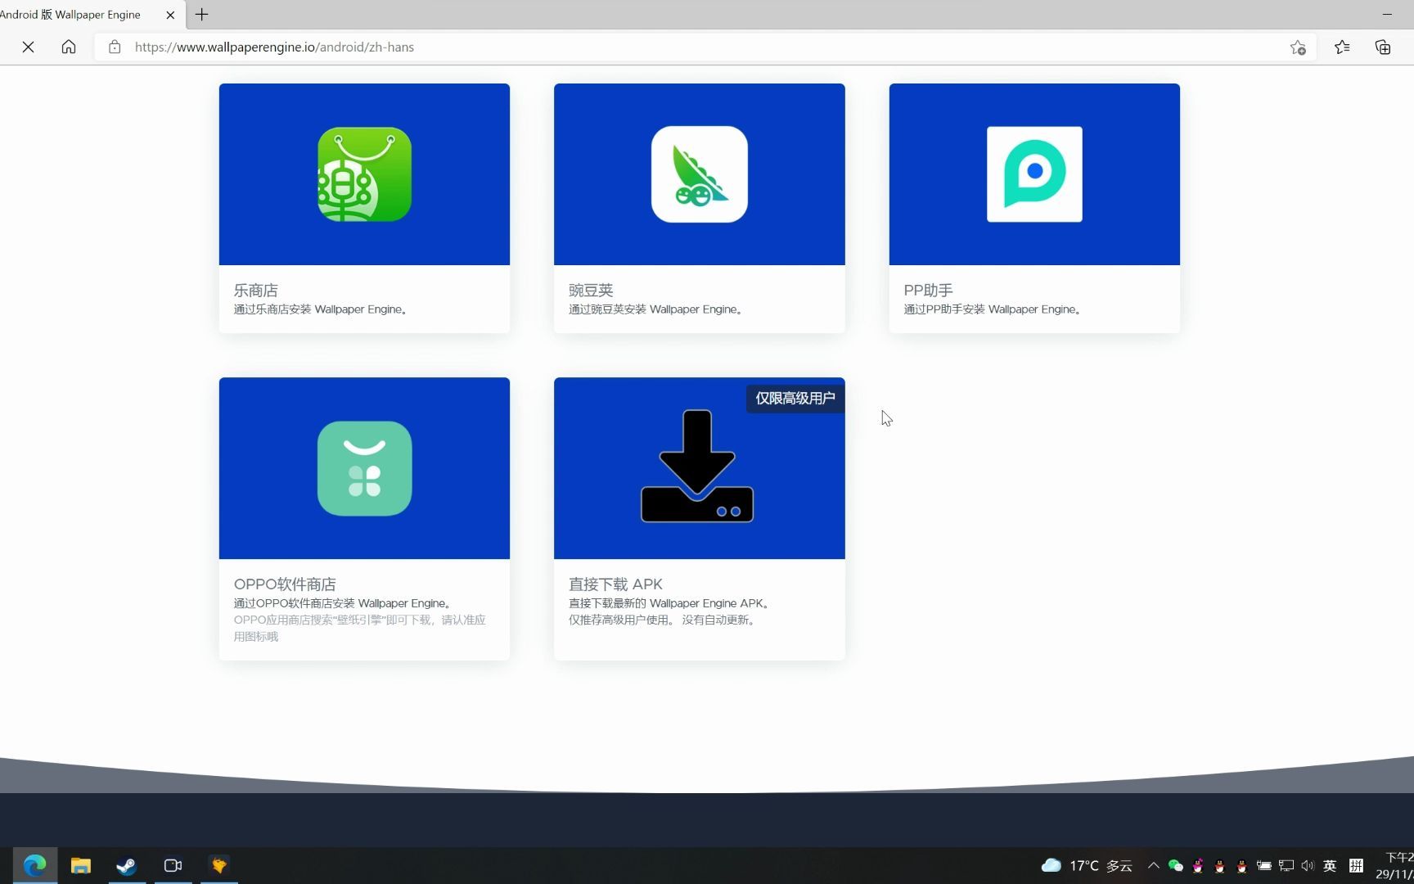Add this page to favorites

pos(1298,47)
